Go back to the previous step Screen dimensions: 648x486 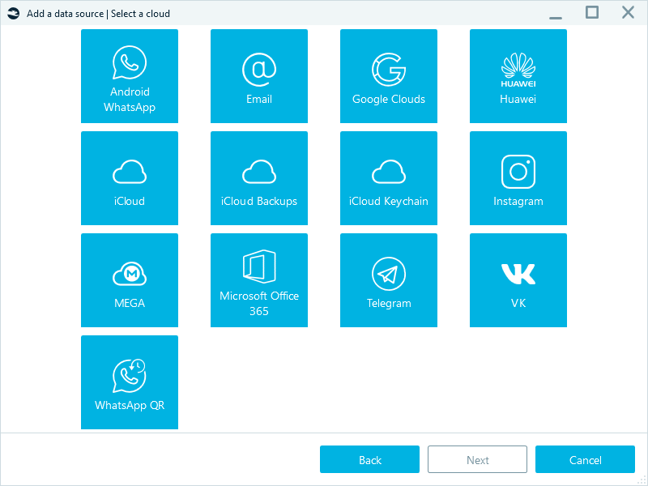coord(369,459)
